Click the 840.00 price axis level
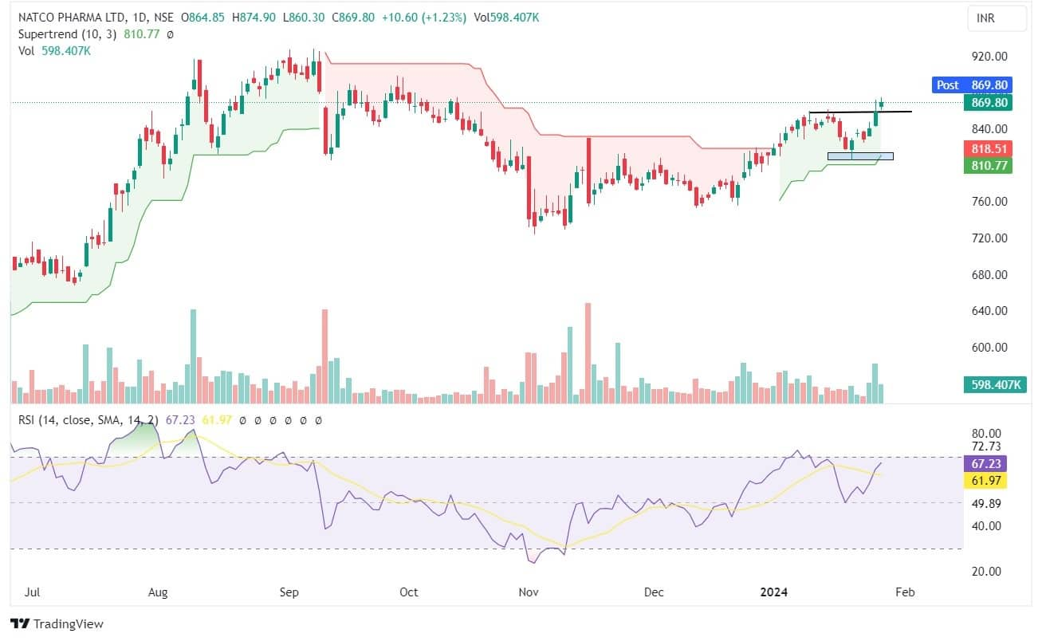This screenshot has width=1042, height=641. [x=989, y=129]
